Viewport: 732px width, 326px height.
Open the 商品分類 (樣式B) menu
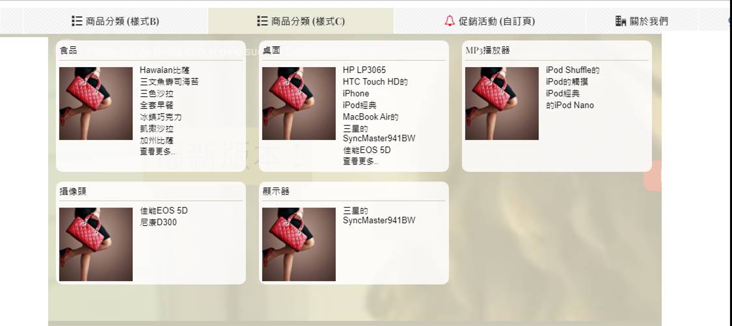click(115, 21)
